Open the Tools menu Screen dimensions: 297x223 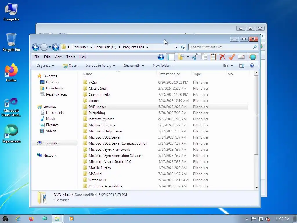70,57
